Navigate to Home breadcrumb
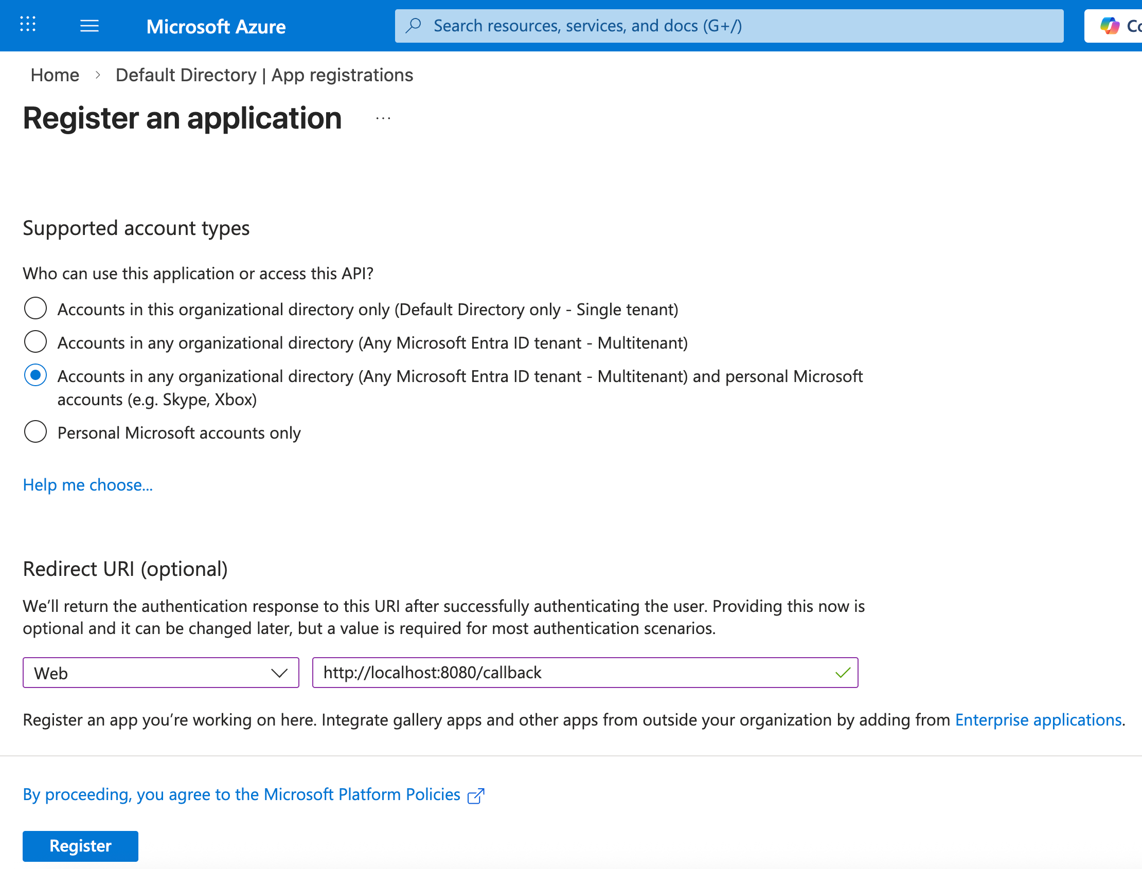1142x869 pixels. click(x=55, y=75)
